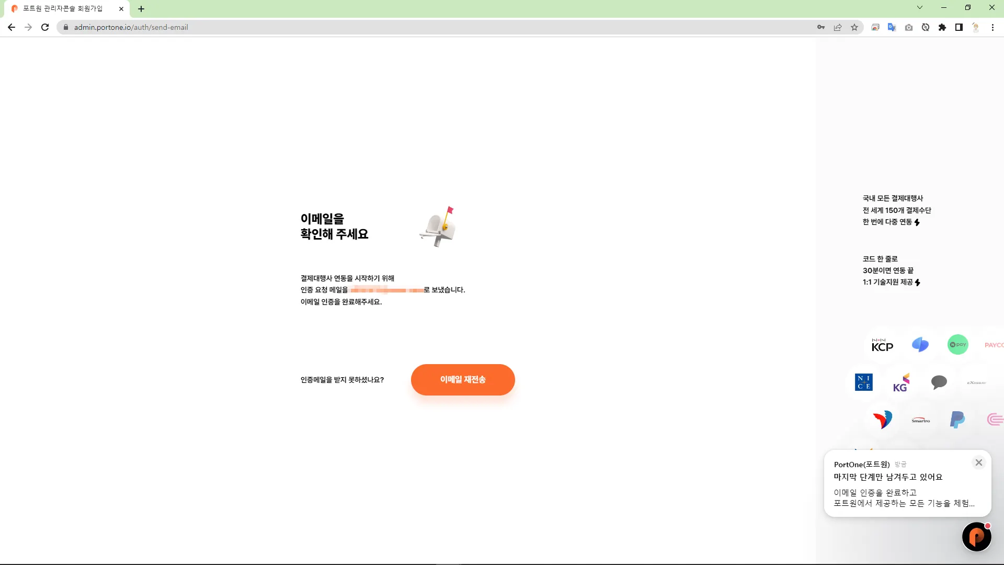This screenshot has height=565, width=1004.
Task: Reload the current page
Action: click(45, 27)
